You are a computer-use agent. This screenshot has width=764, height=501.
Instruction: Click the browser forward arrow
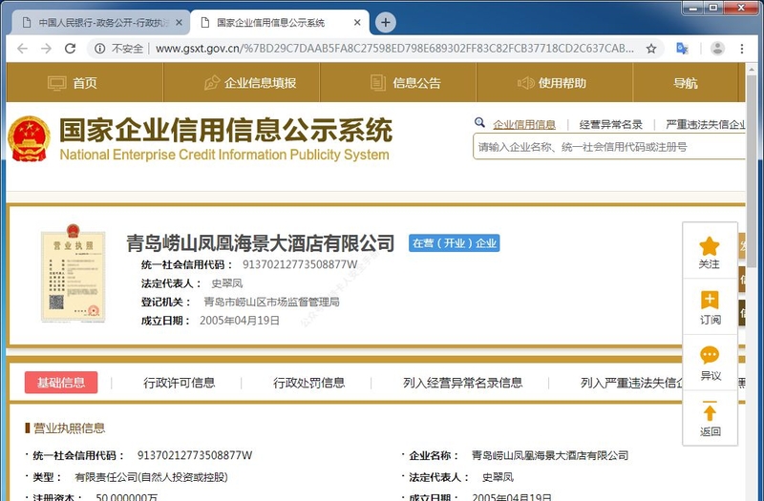tap(46, 49)
